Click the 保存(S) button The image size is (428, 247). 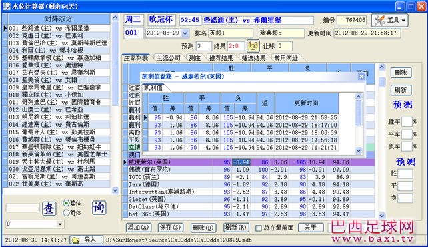click(171, 228)
